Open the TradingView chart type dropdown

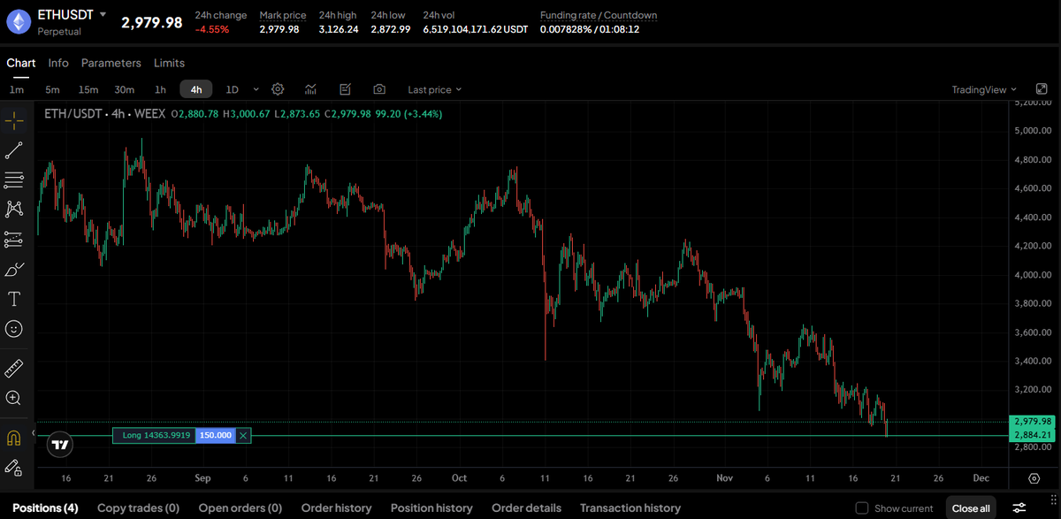pos(984,89)
